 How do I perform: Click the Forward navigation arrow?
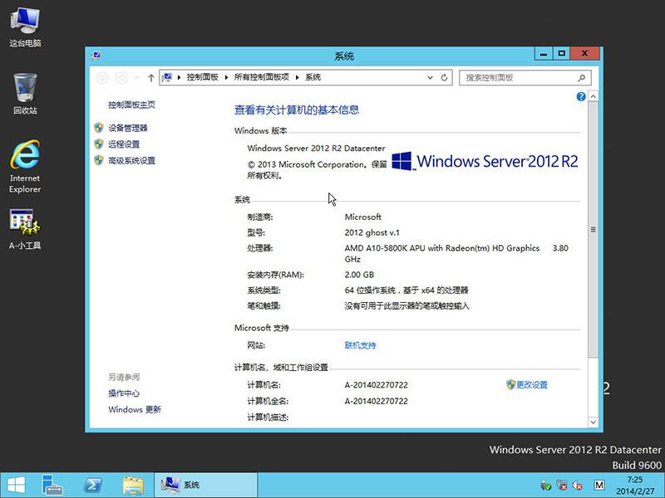[121, 77]
